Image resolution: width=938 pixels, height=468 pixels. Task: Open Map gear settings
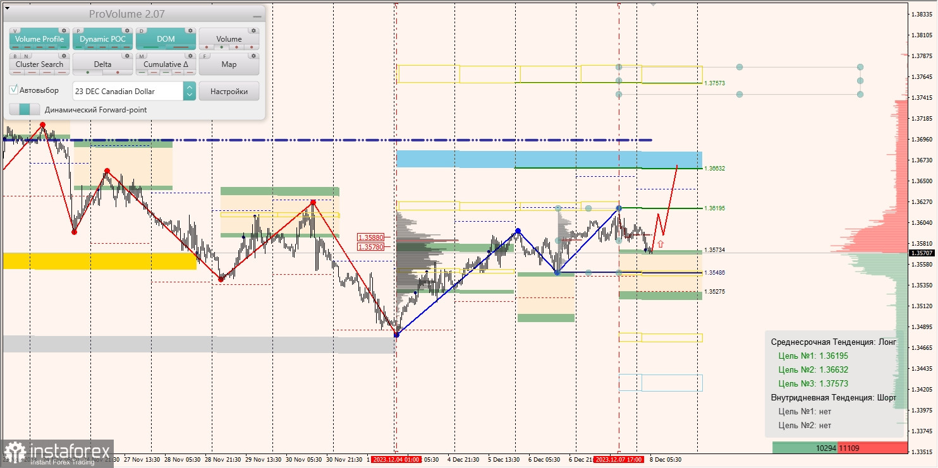click(253, 56)
